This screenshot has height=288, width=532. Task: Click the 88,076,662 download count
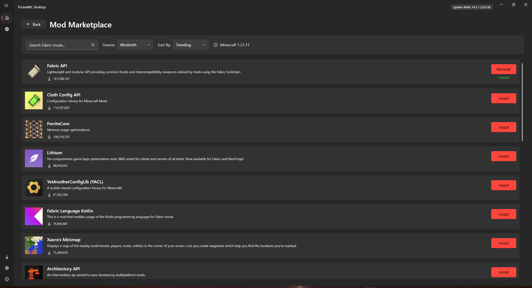[60, 166]
